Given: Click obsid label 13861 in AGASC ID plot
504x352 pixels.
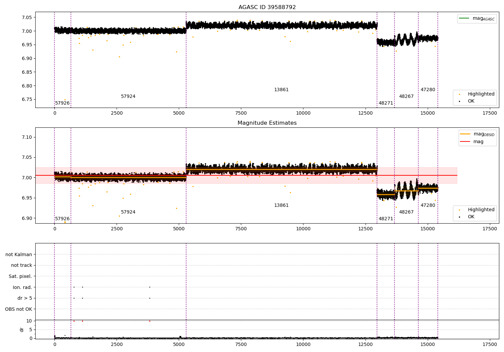Looking at the screenshot, I should (281, 90).
